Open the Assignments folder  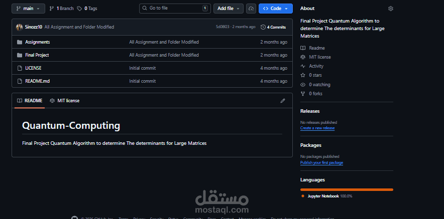pyautogui.click(x=37, y=42)
